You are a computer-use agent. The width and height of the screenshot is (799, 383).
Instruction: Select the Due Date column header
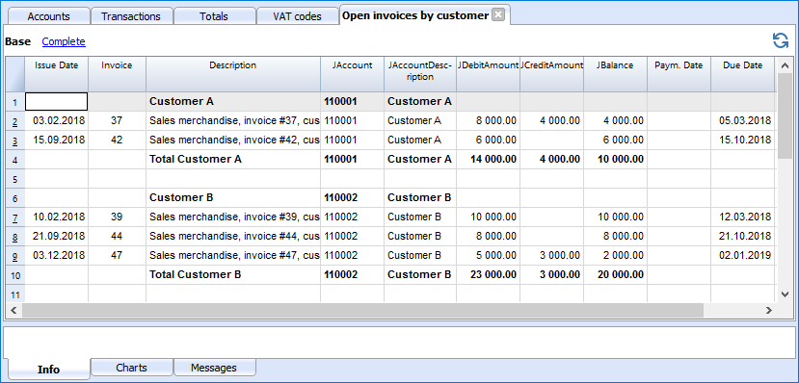tap(742, 74)
